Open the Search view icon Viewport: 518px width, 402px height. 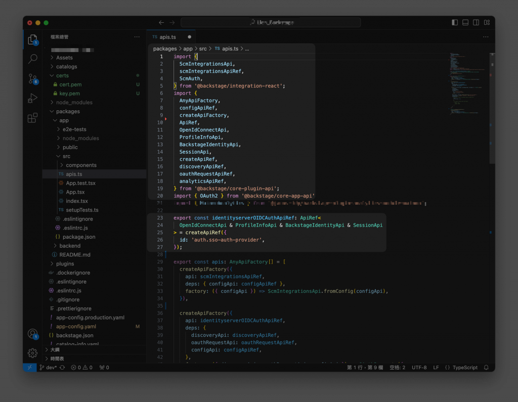click(x=32, y=59)
